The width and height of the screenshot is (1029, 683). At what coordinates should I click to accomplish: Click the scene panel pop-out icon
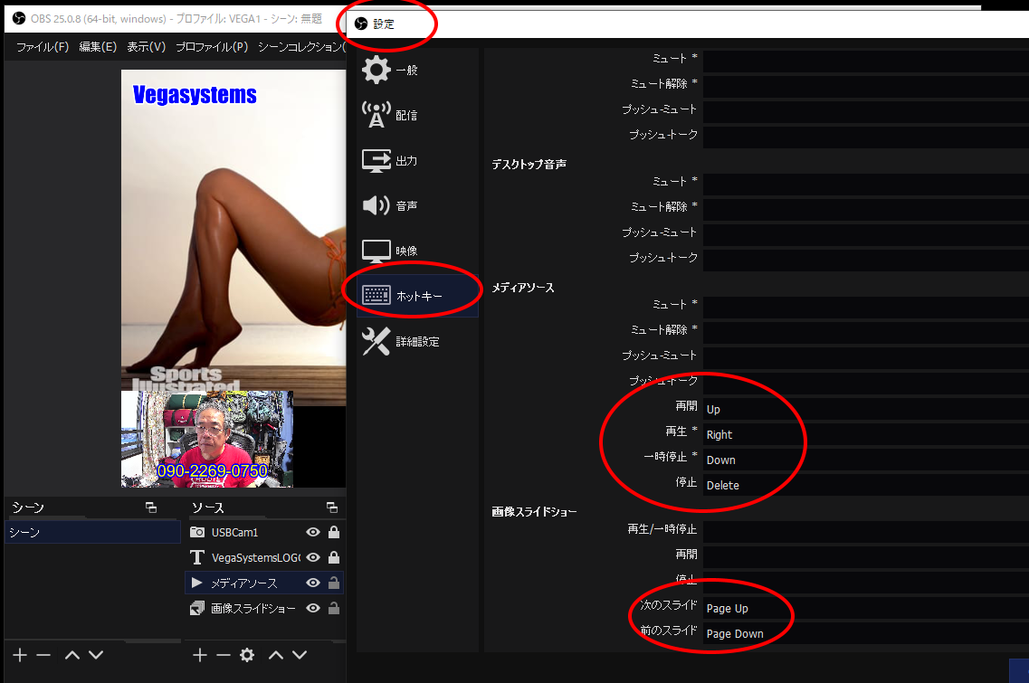[151, 508]
